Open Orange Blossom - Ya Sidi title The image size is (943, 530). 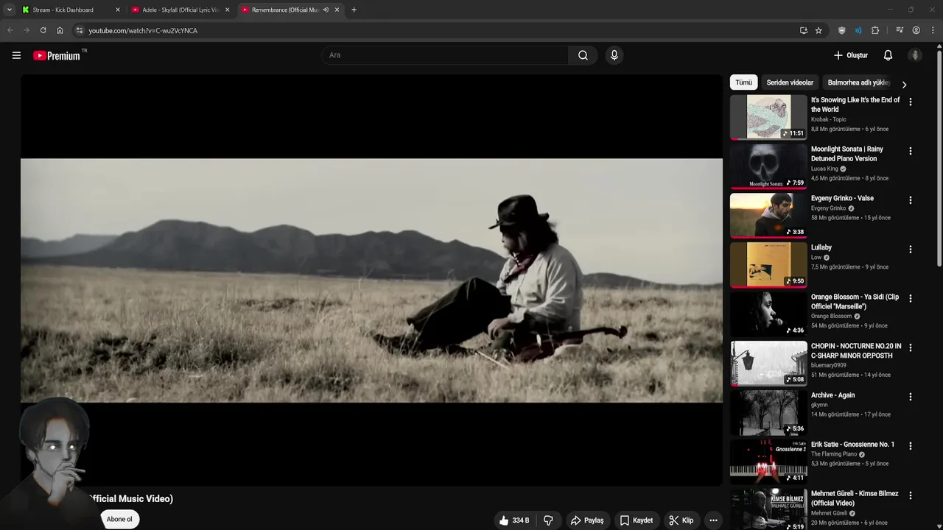pyautogui.click(x=855, y=302)
